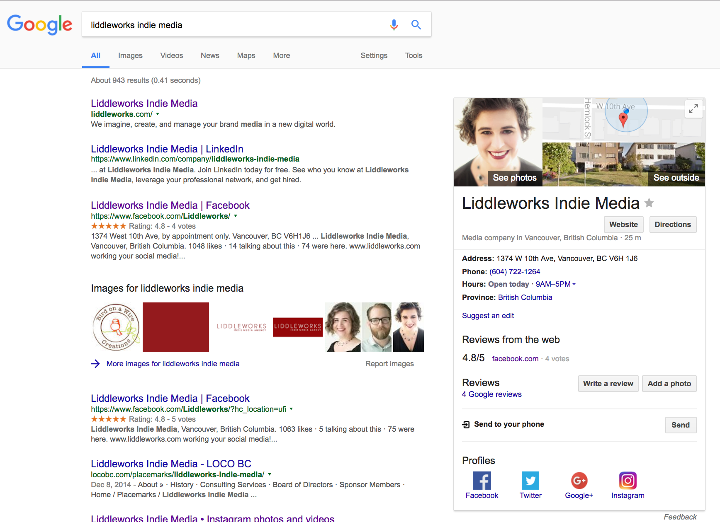
Task: Expand the map with the fullscreen icon
Action: click(x=693, y=109)
